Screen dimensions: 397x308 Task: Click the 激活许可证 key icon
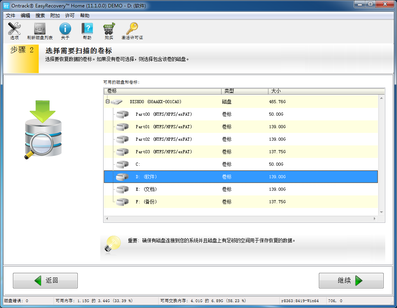132,29
